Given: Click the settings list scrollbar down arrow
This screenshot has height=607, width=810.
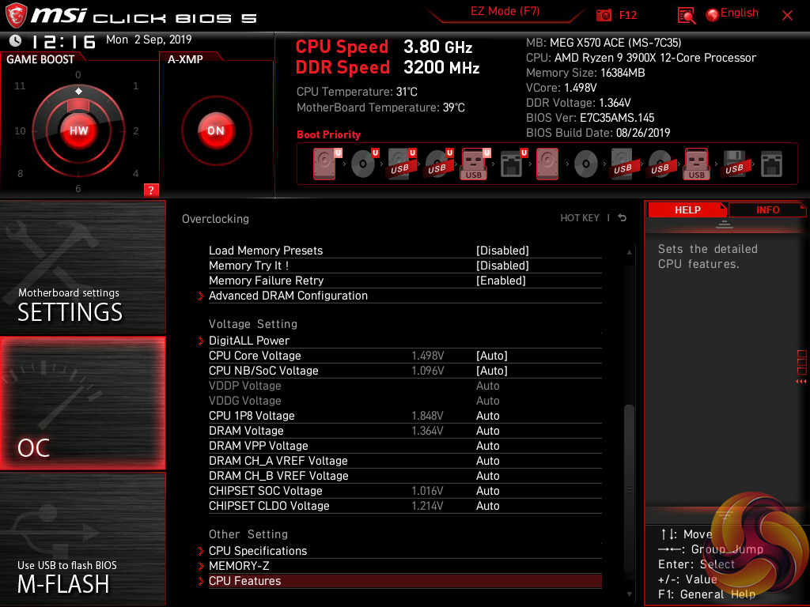Looking at the screenshot, I should 629,594.
